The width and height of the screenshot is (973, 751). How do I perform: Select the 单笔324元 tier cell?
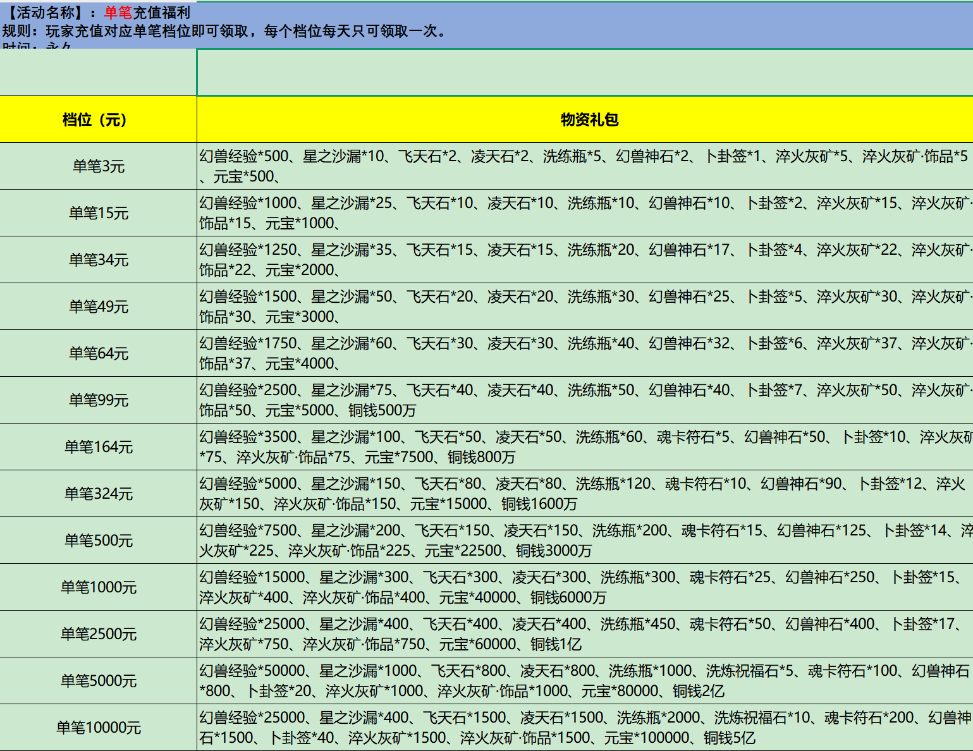(x=98, y=494)
